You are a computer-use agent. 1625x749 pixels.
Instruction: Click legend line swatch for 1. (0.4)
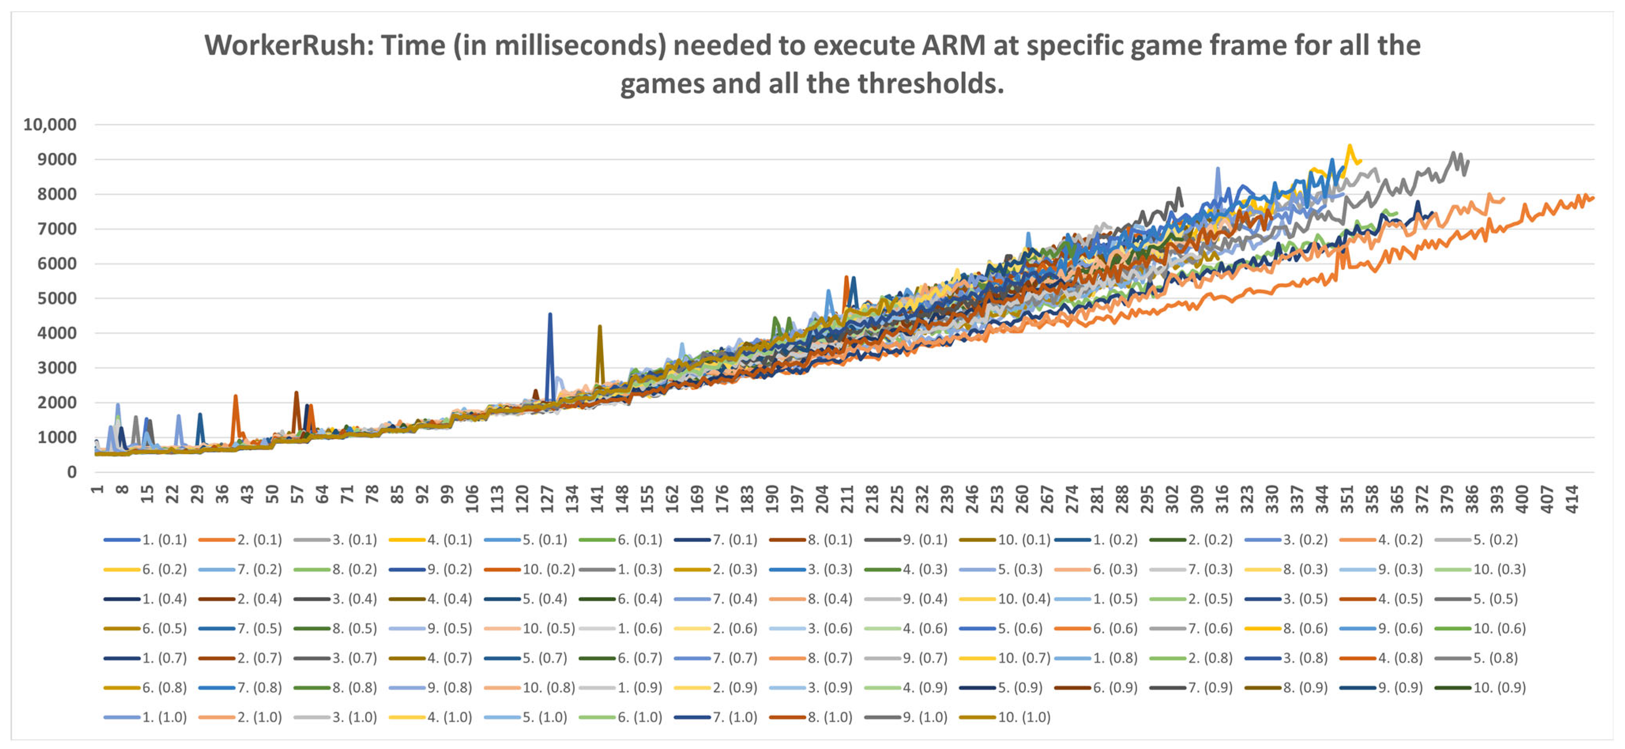[x=122, y=599]
